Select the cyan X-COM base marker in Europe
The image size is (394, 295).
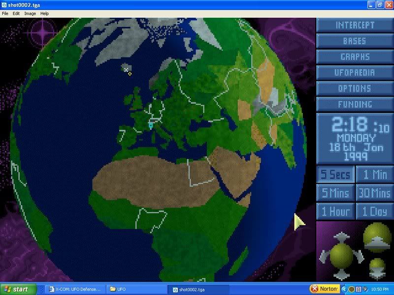coord(151,125)
